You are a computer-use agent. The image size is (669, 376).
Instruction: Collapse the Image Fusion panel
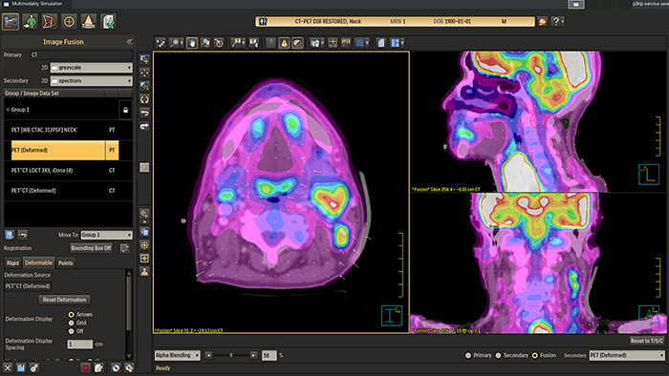coord(129,42)
